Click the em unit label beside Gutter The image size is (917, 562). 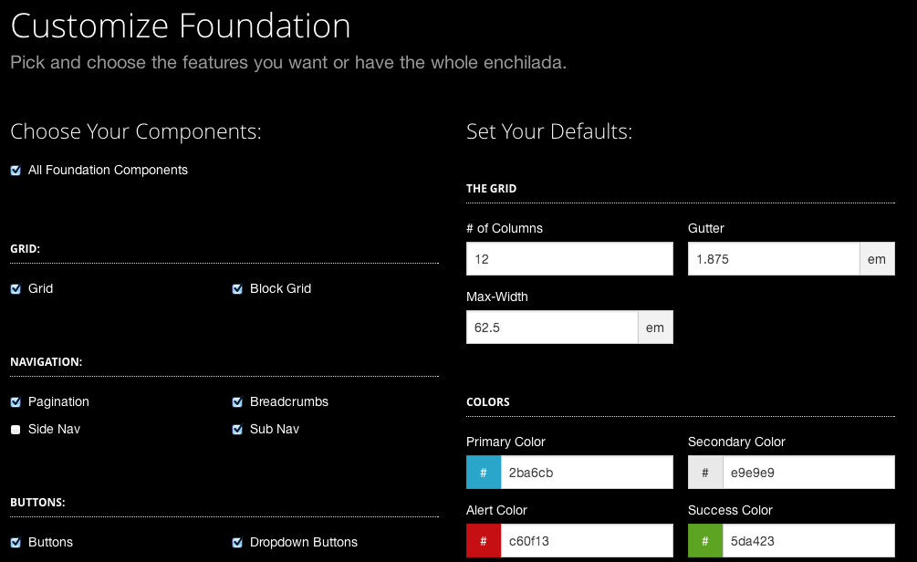(x=877, y=258)
